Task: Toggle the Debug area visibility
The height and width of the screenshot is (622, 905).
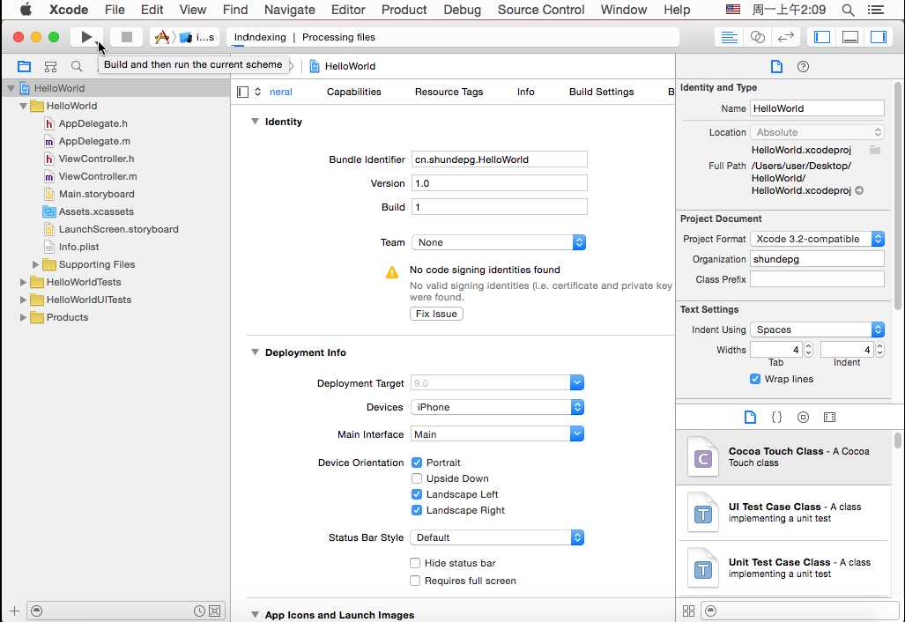Action: coord(850,37)
